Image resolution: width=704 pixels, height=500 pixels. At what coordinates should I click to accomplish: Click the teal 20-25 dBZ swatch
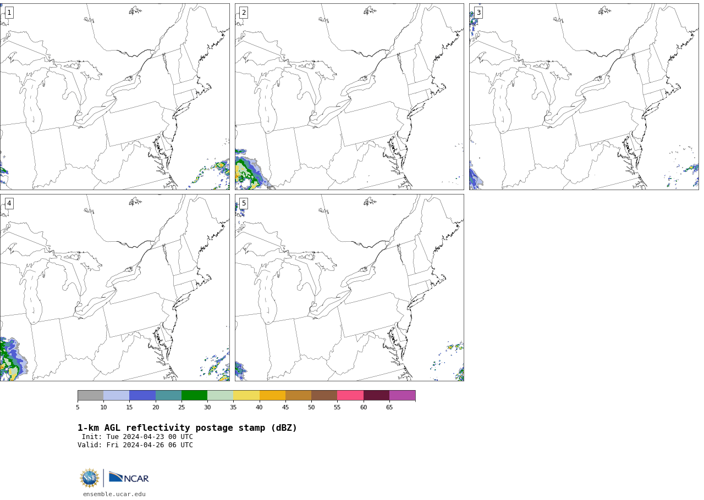point(168,396)
